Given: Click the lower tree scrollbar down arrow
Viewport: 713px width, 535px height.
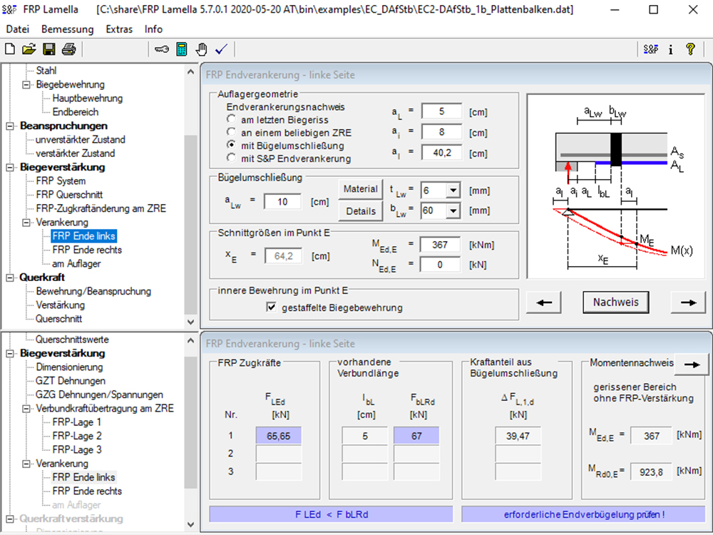Looking at the screenshot, I should pyautogui.click(x=190, y=524).
